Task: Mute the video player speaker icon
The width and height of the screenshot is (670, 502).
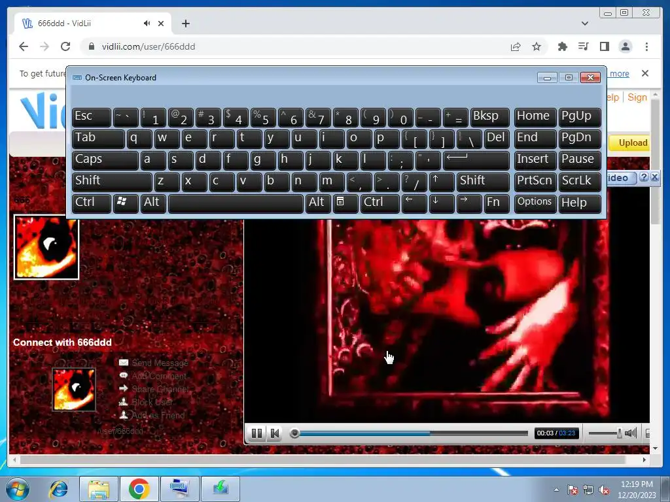Action: [x=631, y=433]
